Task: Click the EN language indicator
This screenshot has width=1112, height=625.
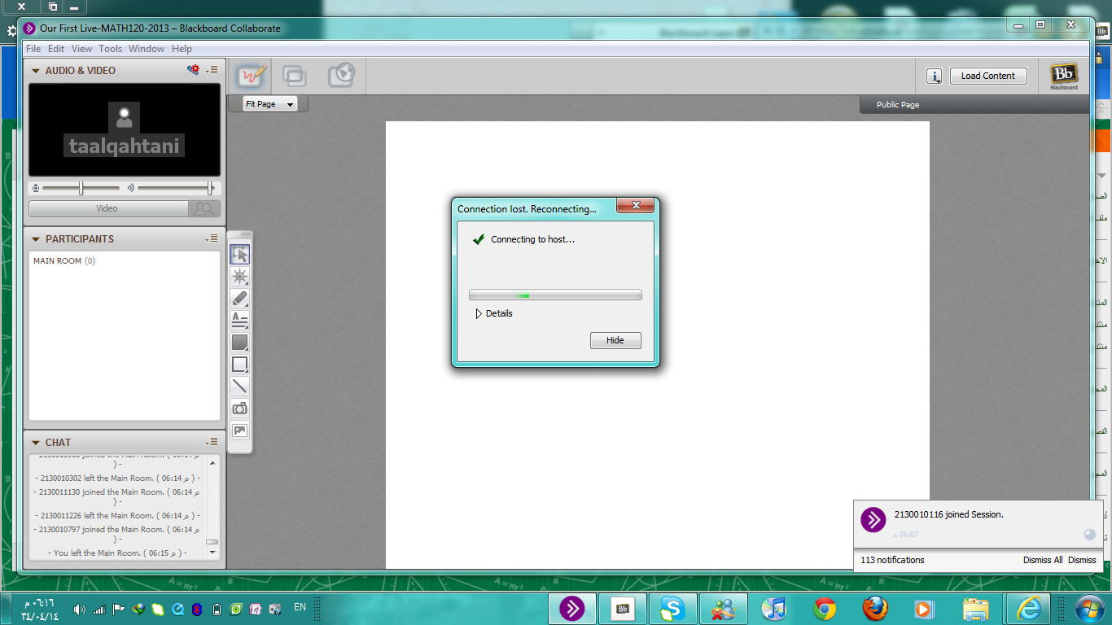Action: tap(300, 607)
